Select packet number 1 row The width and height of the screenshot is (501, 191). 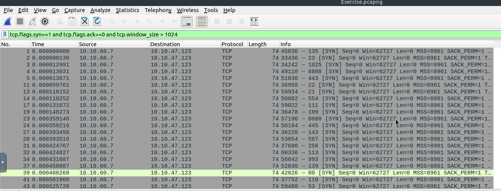[x=246, y=51]
